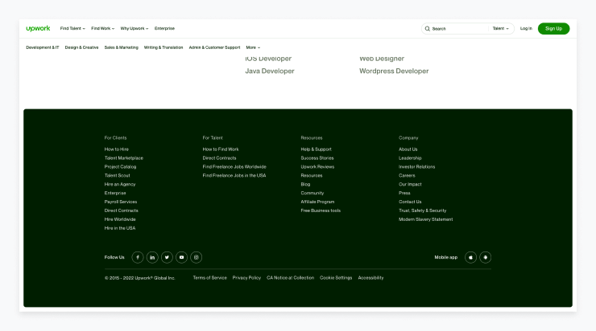Open Upwork Instagram page icon
This screenshot has height=331, width=596.
pos(197,257)
